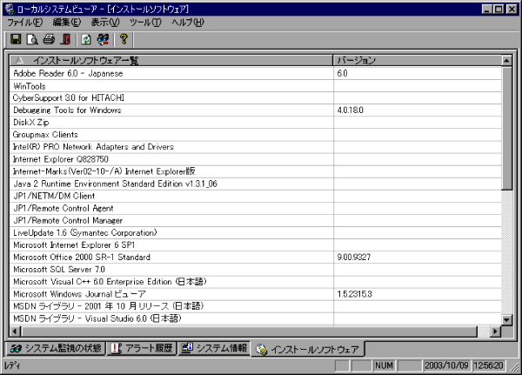The height and width of the screenshot is (375, 522).
Task: Click the vertical scrollbar down arrow
Action: coord(506,320)
